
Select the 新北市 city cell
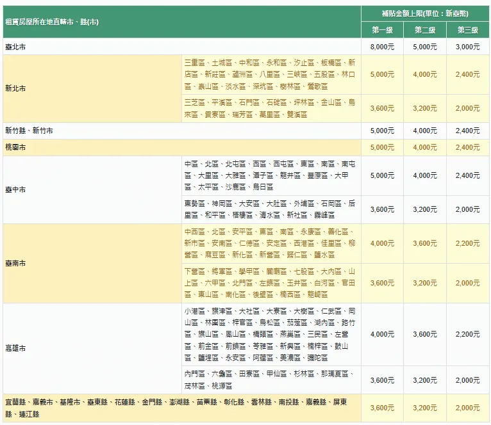16,88
